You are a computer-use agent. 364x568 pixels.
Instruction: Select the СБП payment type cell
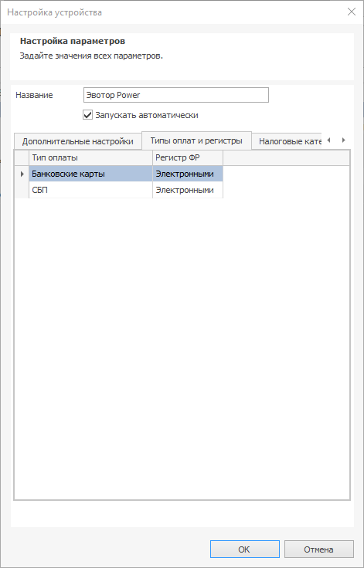click(x=90, y=190)
